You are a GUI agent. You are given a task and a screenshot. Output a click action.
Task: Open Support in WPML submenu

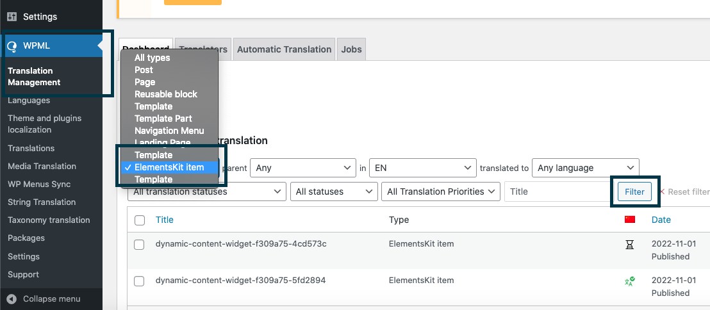[23, 275]
